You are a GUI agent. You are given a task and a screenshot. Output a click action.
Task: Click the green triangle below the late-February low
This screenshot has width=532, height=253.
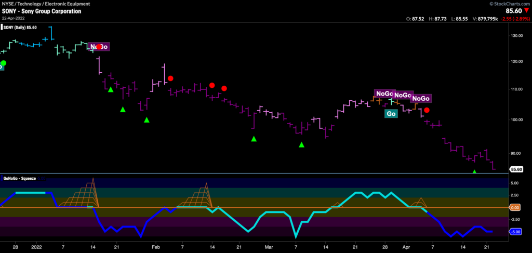(x=254, y=139)
